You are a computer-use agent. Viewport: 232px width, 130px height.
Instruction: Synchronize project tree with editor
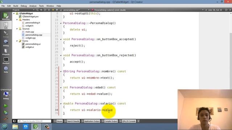(x=41, y=10)
